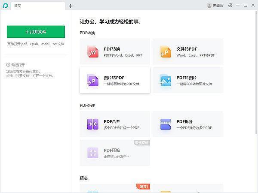Image resolution: width=258 pixels, height=193 pixels.
Task: Click the app logo in the title bar
Action: coord(5,6)
